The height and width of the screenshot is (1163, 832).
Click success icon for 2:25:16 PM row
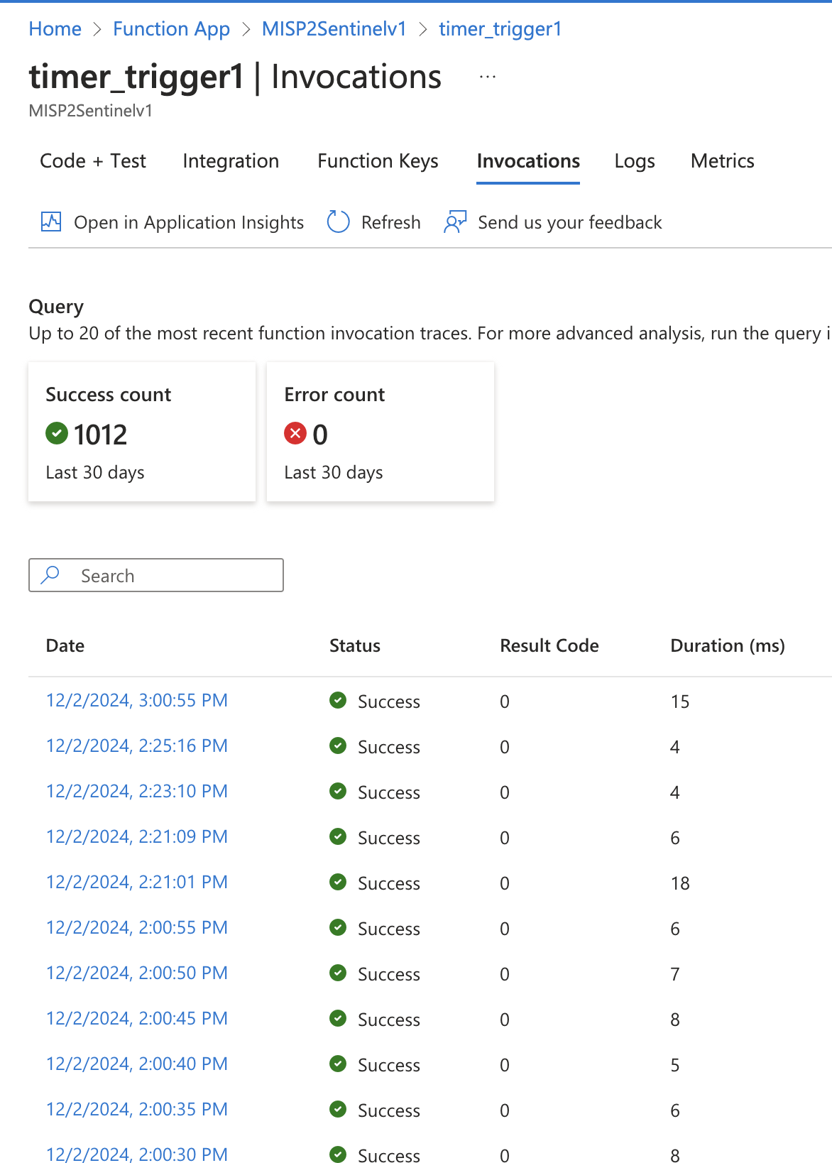338,746
